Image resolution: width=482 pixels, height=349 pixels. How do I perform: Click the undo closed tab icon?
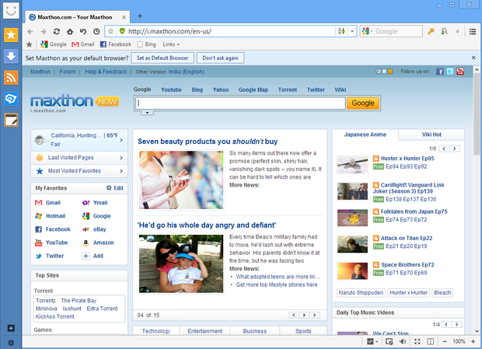click(83, 31)
